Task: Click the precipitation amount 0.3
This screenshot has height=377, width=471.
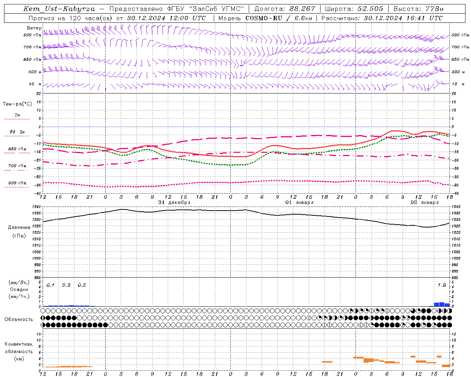Action: tap(66, 285)
